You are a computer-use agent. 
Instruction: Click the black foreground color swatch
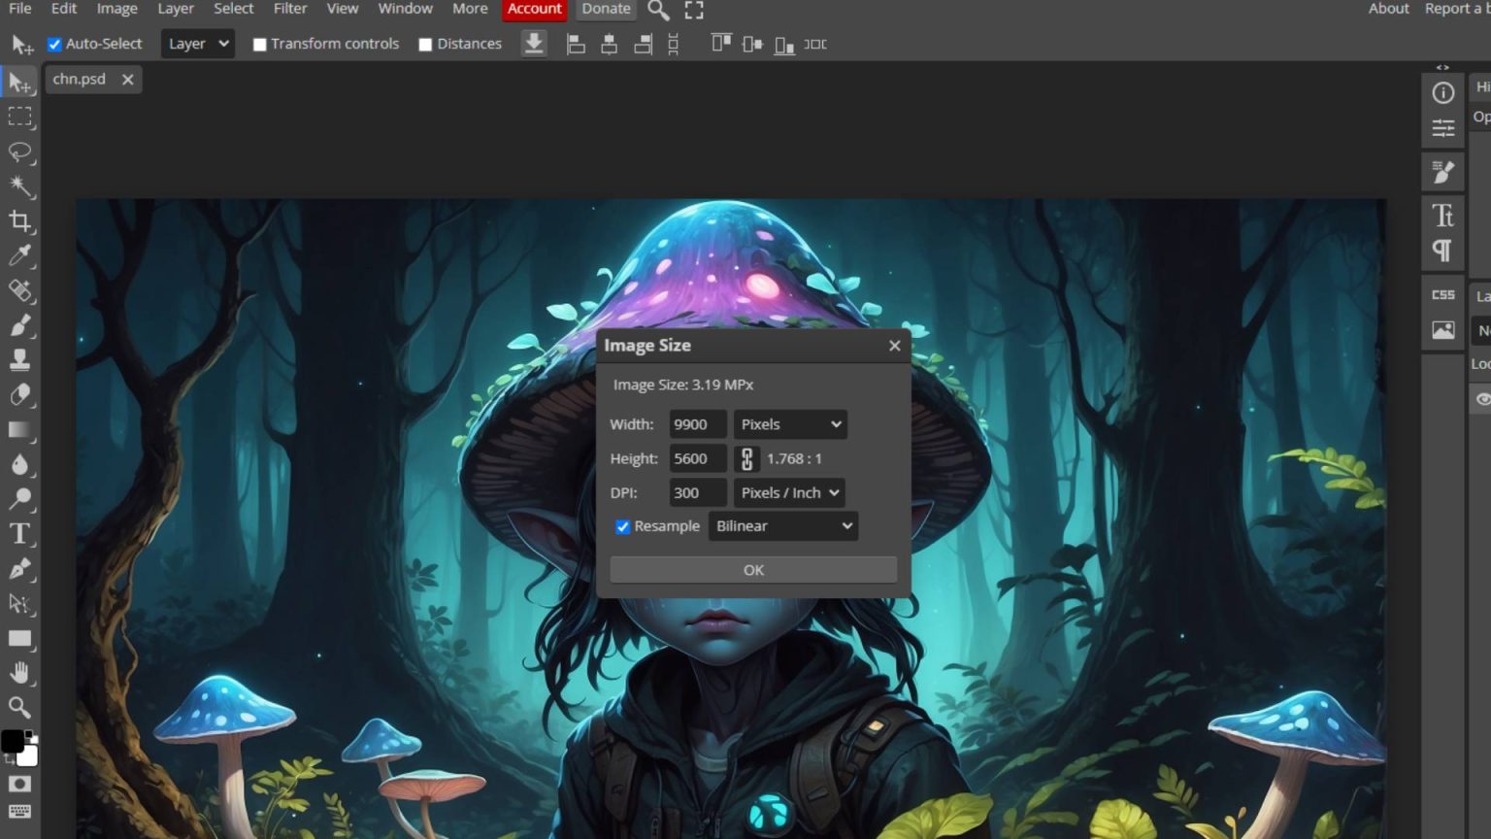click(13, 741)
